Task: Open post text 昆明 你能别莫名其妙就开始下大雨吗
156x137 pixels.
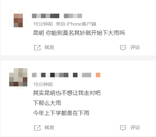Action: [x=79, y=33]
